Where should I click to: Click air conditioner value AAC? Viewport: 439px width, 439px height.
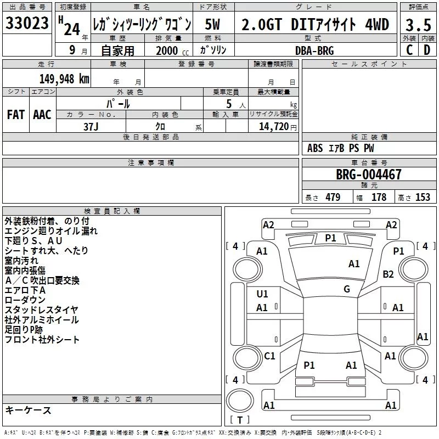click(x=42, y=115)
